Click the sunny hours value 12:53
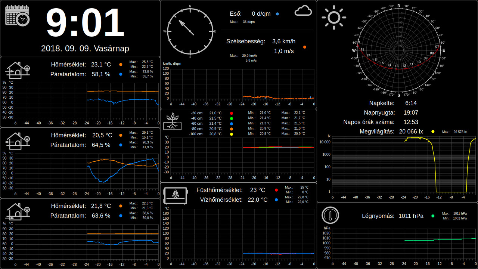 (x=411, y=122)
